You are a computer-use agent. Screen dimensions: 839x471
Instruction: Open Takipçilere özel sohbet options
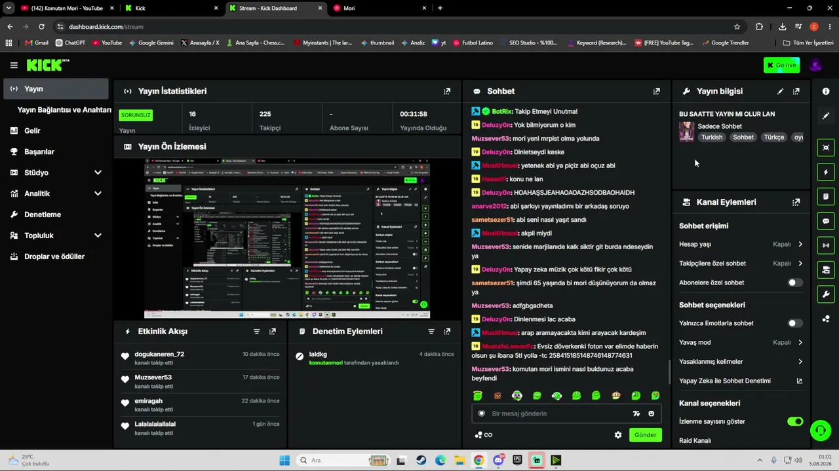[741, 264]
